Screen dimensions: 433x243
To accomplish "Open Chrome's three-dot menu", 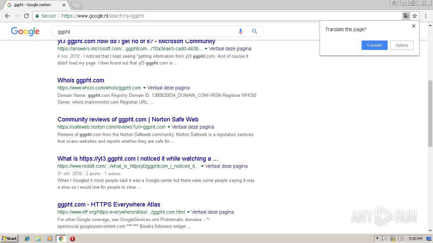I will pos(426,16).
